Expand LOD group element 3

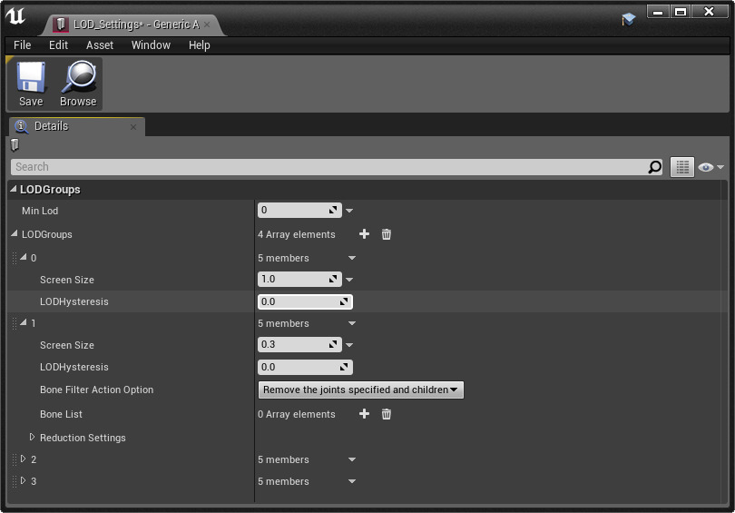(23, 480)
